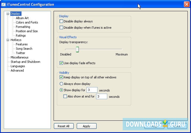Open Startup and Shutdown settings

click(x=25, y=62)
